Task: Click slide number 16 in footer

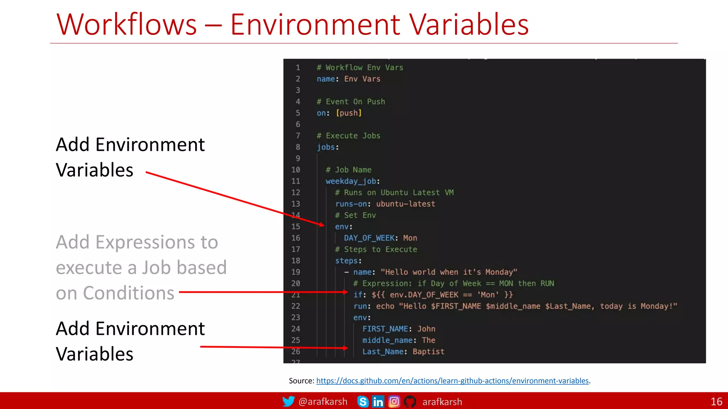Action: (x=716, y=402)
